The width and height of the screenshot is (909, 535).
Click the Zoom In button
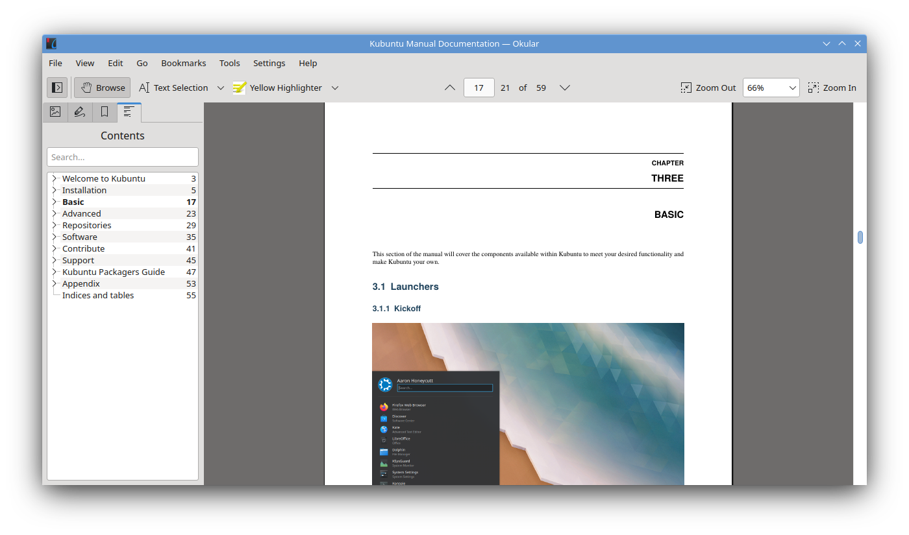pyautogui.click(x=832, y=88)
